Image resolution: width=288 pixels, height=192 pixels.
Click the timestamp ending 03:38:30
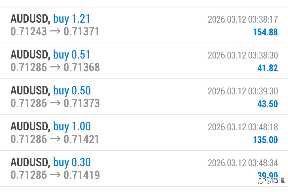click(243, 55)
